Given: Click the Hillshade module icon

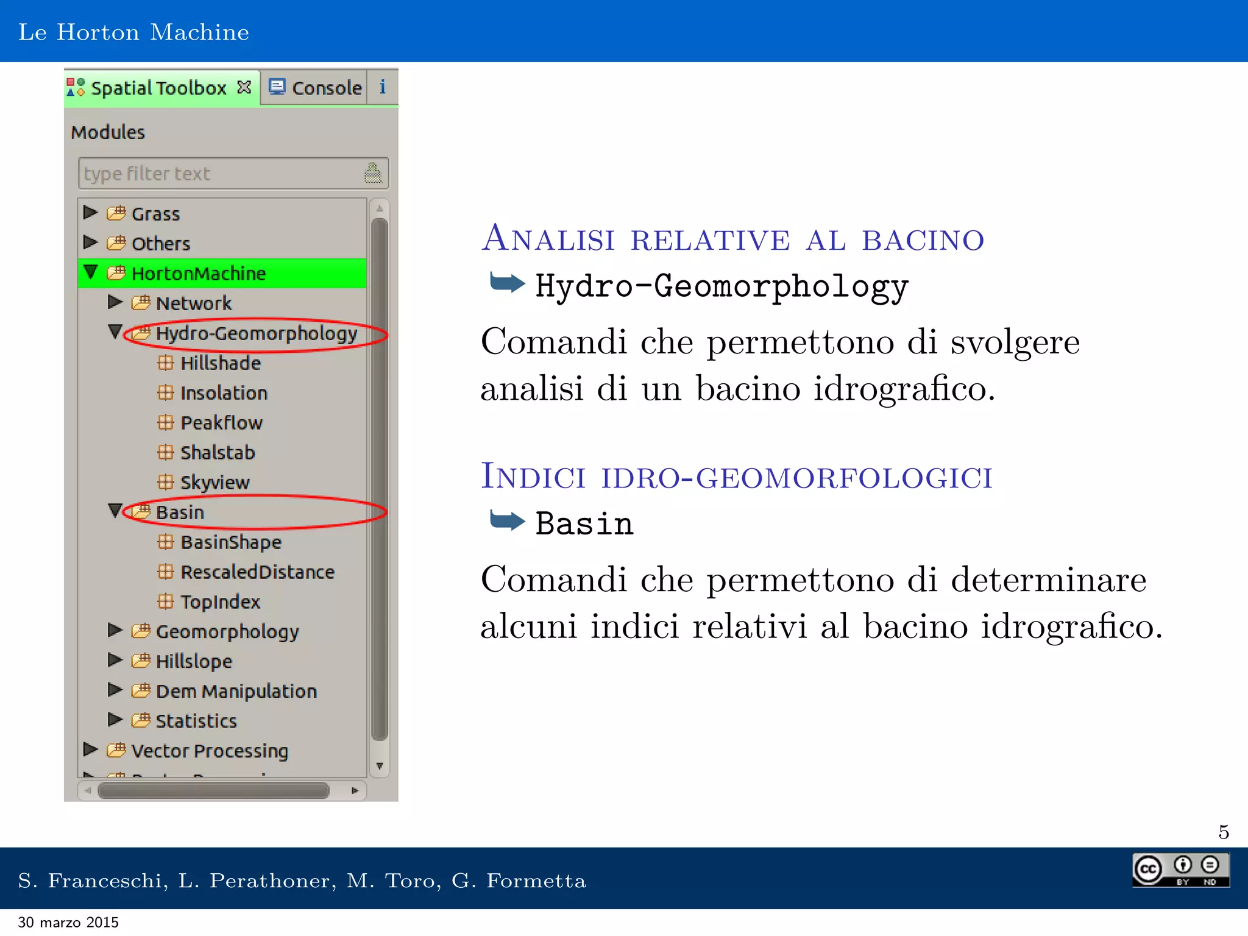Looking at the screenshot, I should pos(166,363).
